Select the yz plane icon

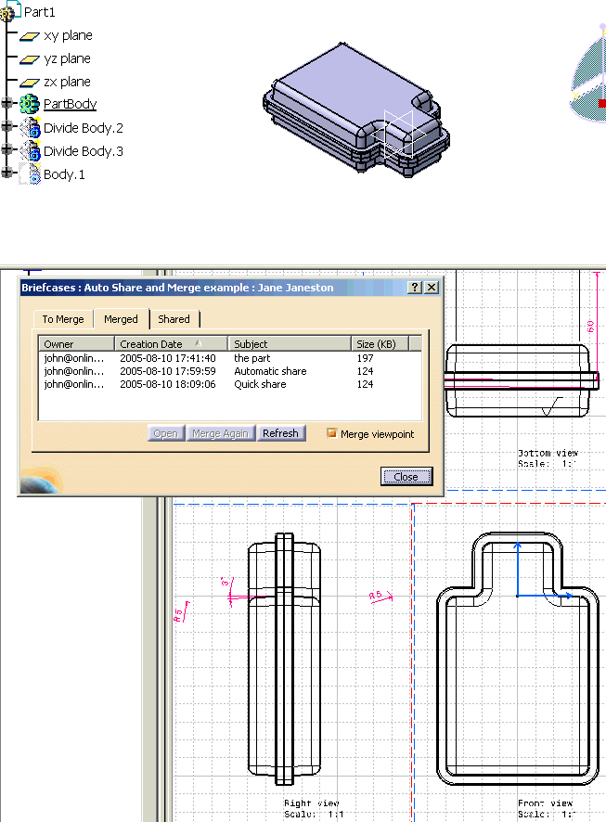point(30,58)
